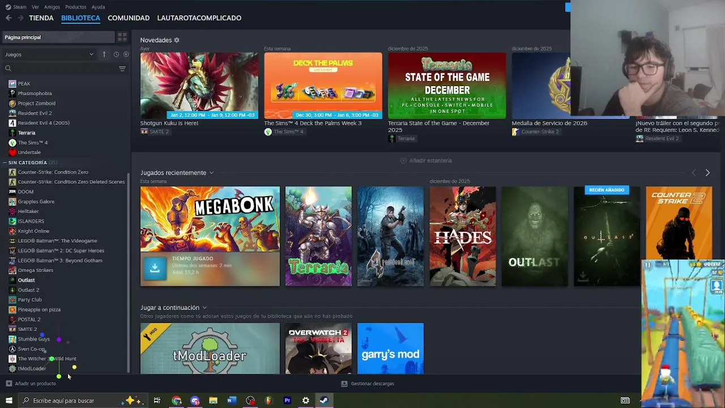
Task: Collapse the SIN CATEGORÍA section
Action: [5, 163]
